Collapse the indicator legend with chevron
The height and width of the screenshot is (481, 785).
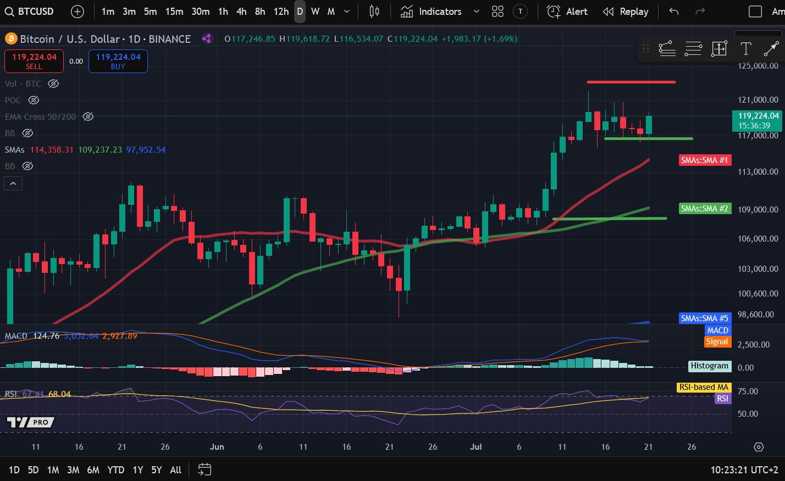(13, 183)
